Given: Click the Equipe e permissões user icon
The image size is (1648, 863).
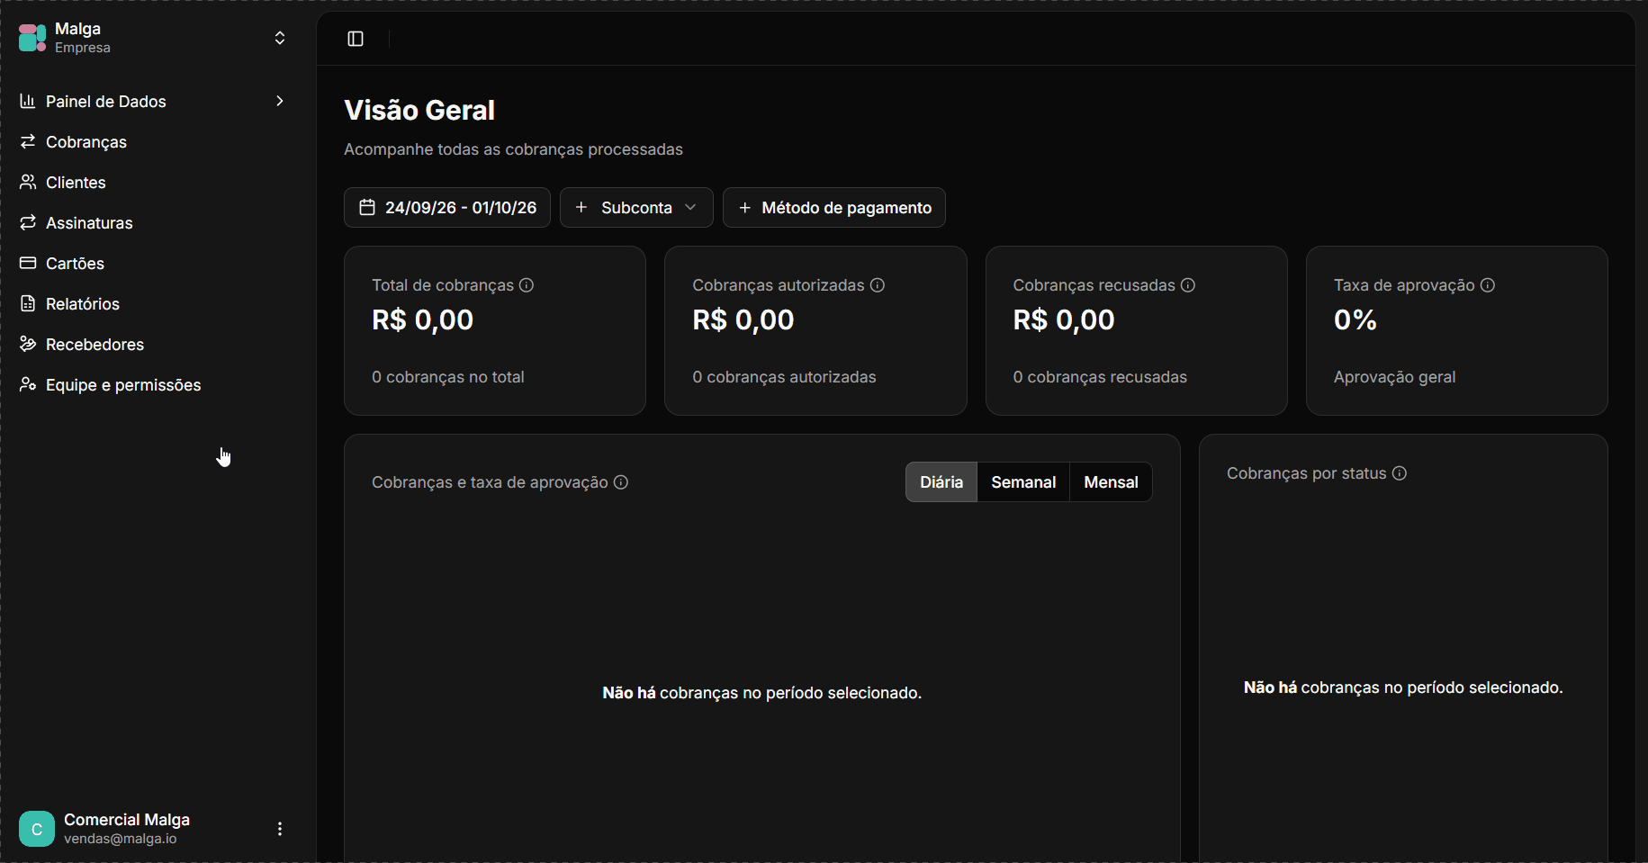Looking at the screenshot, I should [x=28, y=384].
